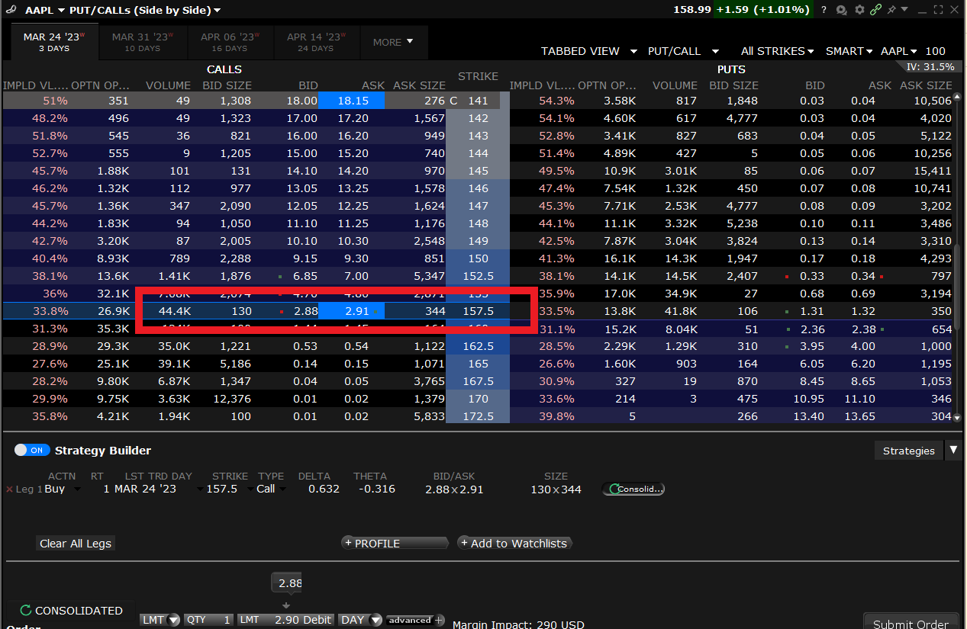967x629 pixels.
Task: Click + Add to Watchlists
Action: tap(514, 544)
